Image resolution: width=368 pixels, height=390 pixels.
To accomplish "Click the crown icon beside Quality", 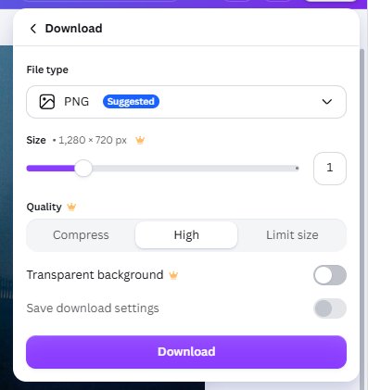I will pos(71,207).
